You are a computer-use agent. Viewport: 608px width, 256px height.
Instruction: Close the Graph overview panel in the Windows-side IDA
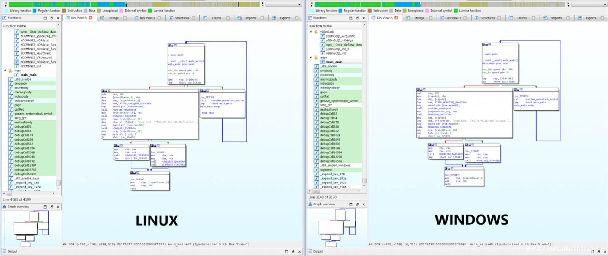point(364,204)
